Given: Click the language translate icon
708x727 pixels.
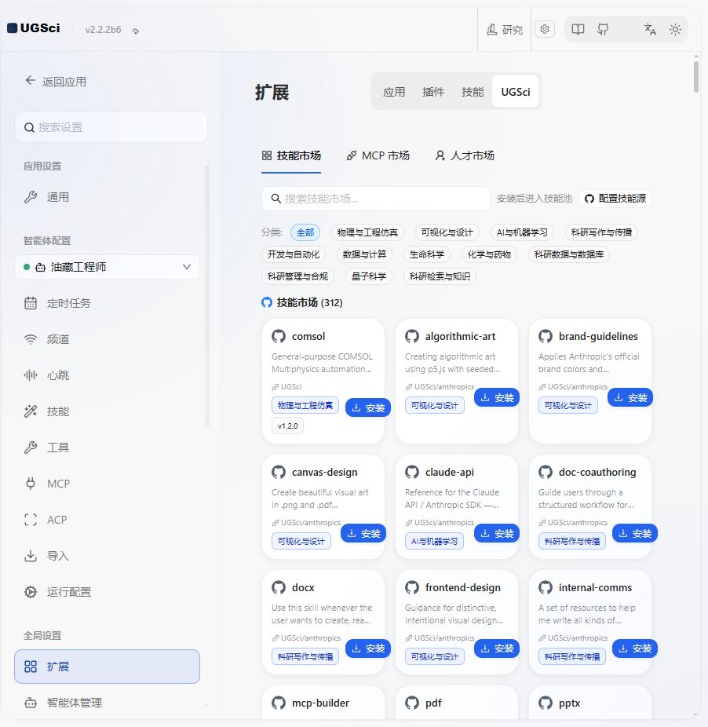Looking at the screenshot, I should click(x=650, y=30).
